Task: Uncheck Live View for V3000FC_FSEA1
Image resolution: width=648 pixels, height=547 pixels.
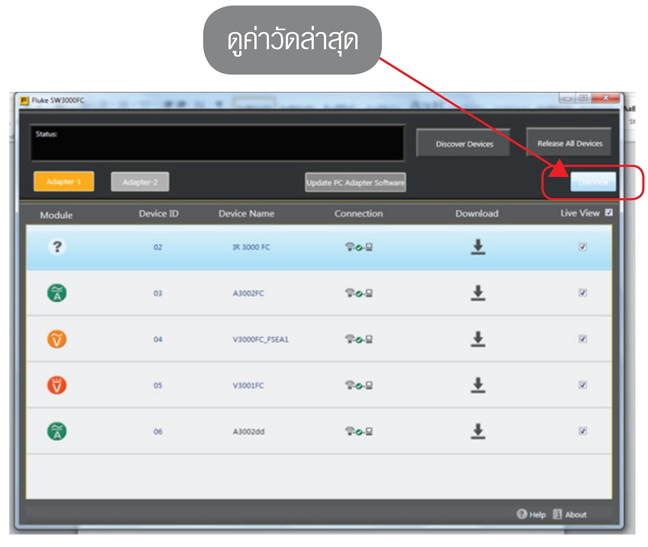Action: 583,339
